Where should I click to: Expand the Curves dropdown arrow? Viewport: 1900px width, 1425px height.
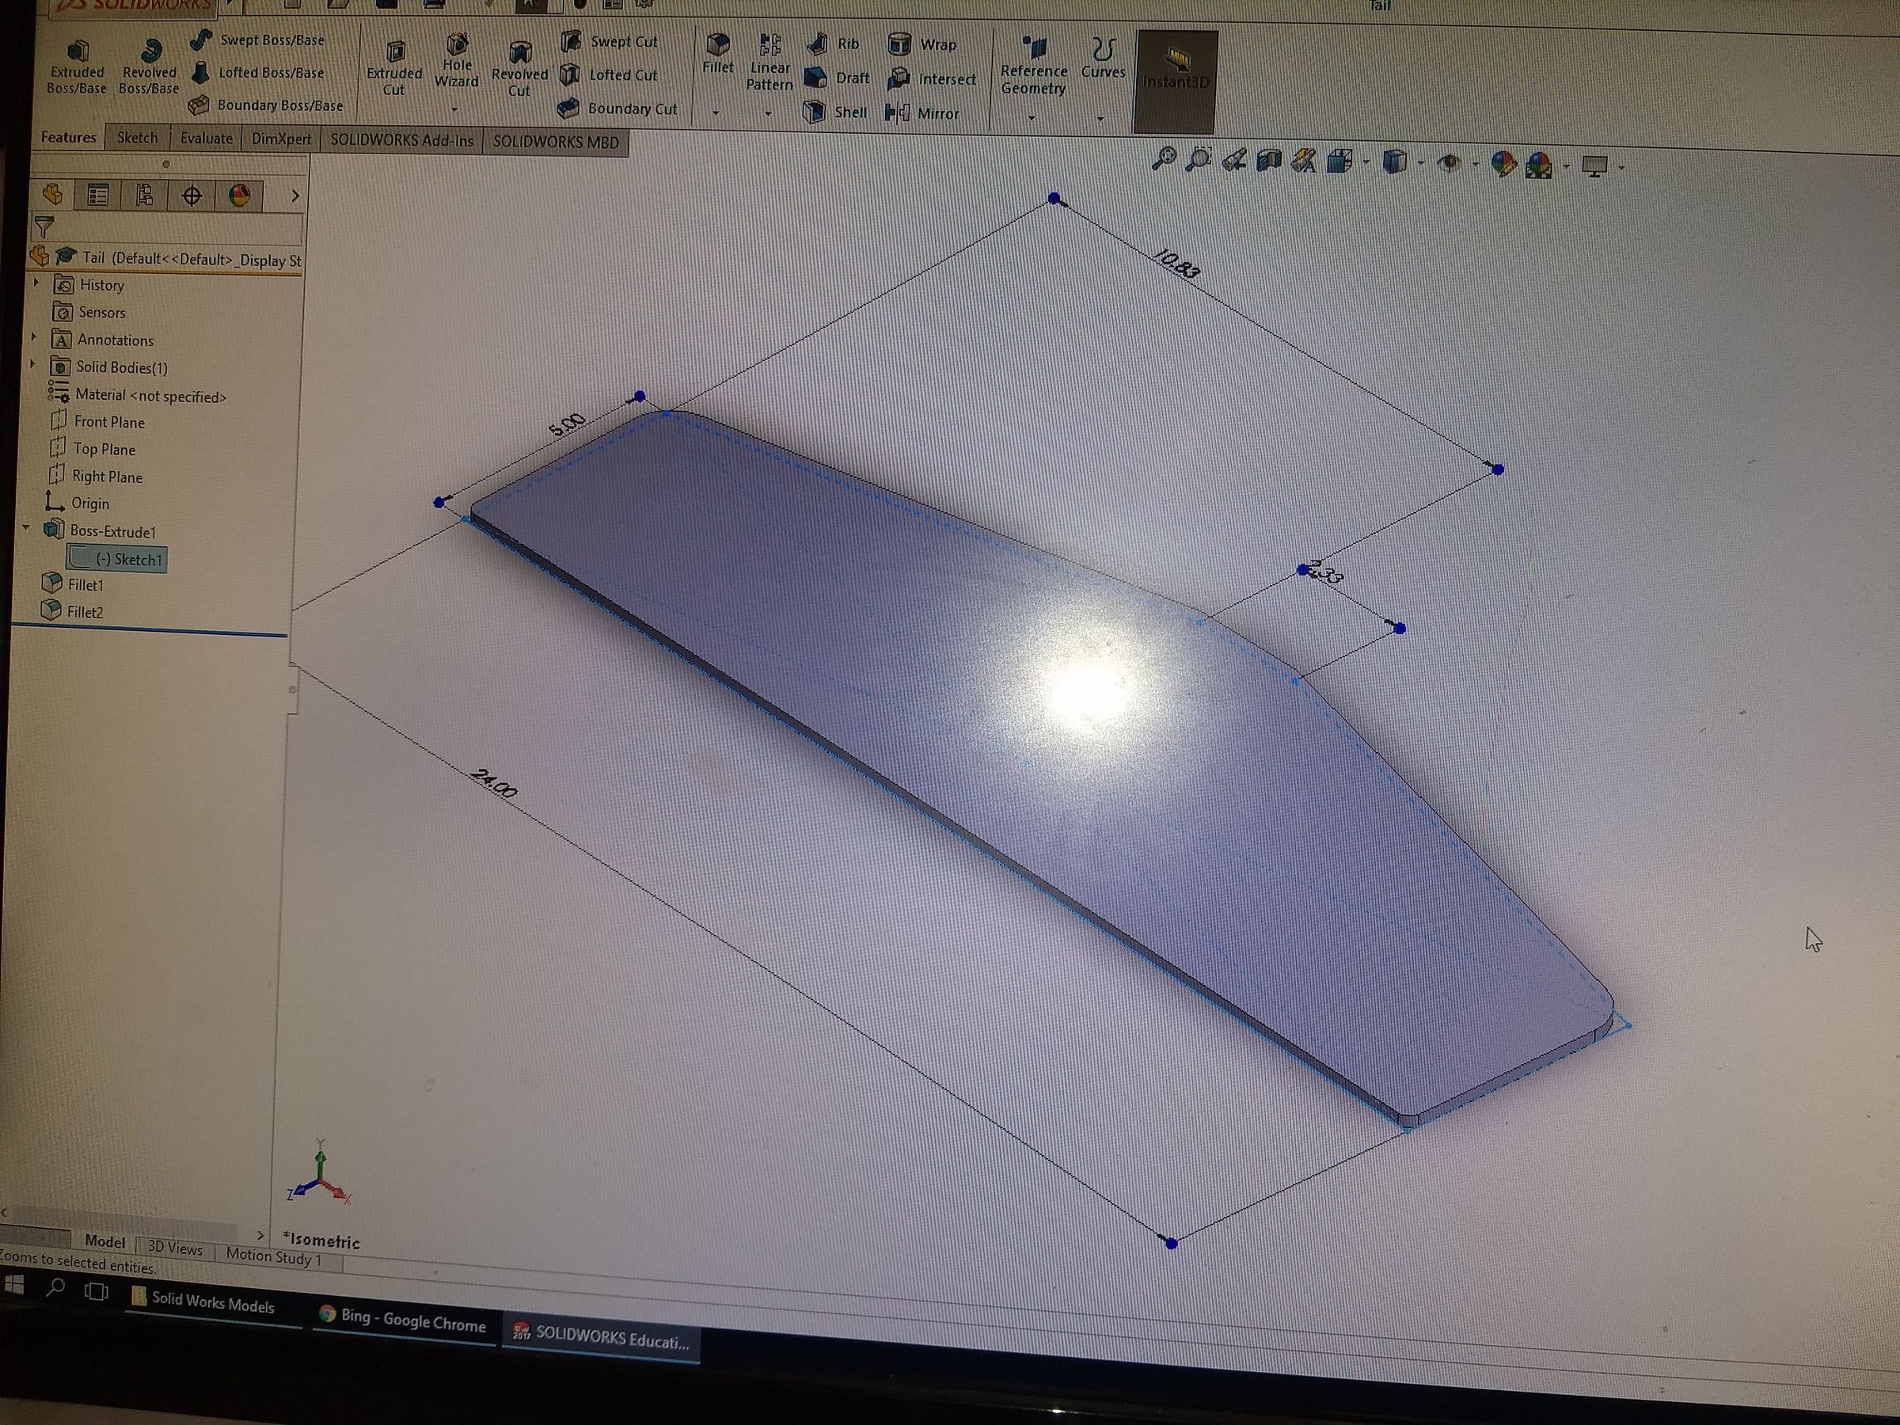(1100, 119)
